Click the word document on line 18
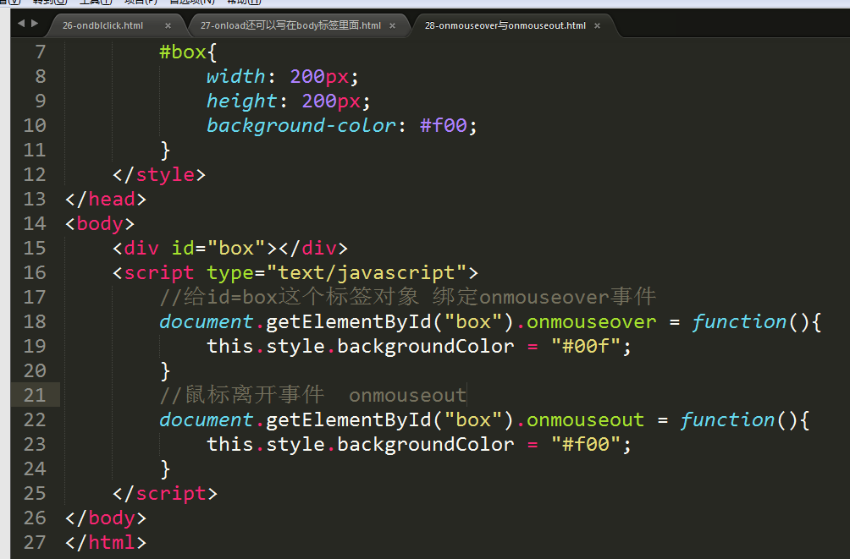Image resolution: width=850 pixels, height=559 pixels. point(206,321)
